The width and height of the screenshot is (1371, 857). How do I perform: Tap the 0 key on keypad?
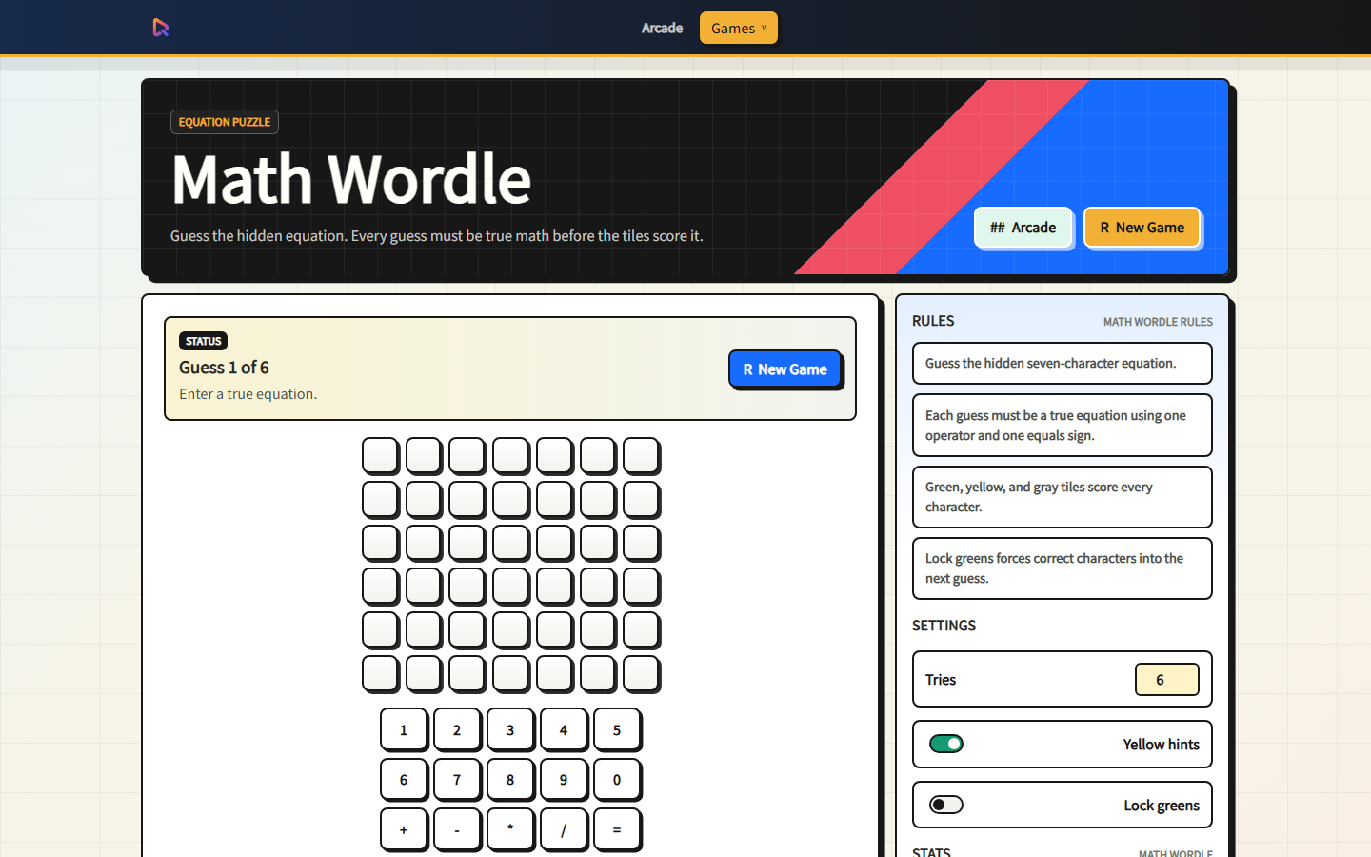(x=617, y=780)
